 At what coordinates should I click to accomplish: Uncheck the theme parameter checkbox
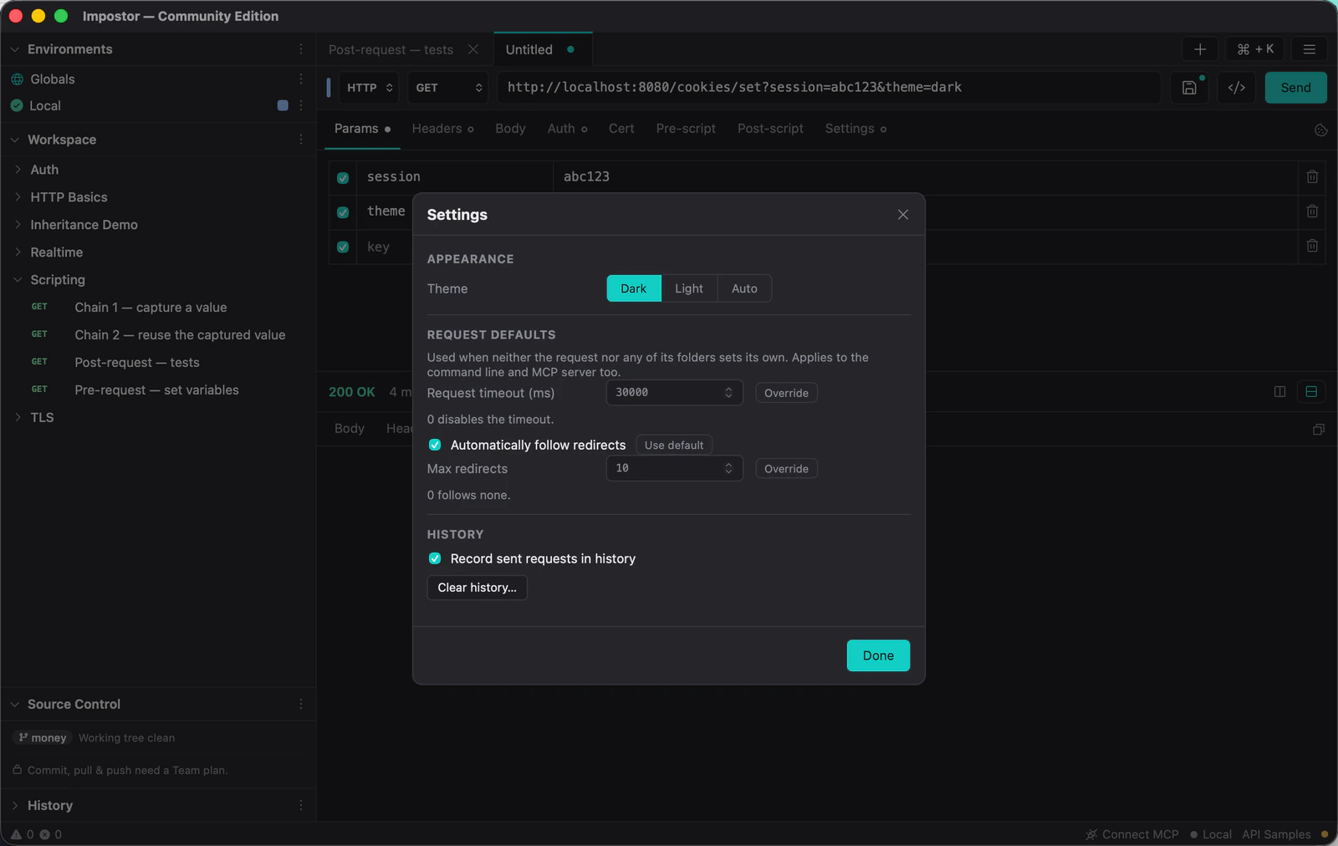point(343,212)
